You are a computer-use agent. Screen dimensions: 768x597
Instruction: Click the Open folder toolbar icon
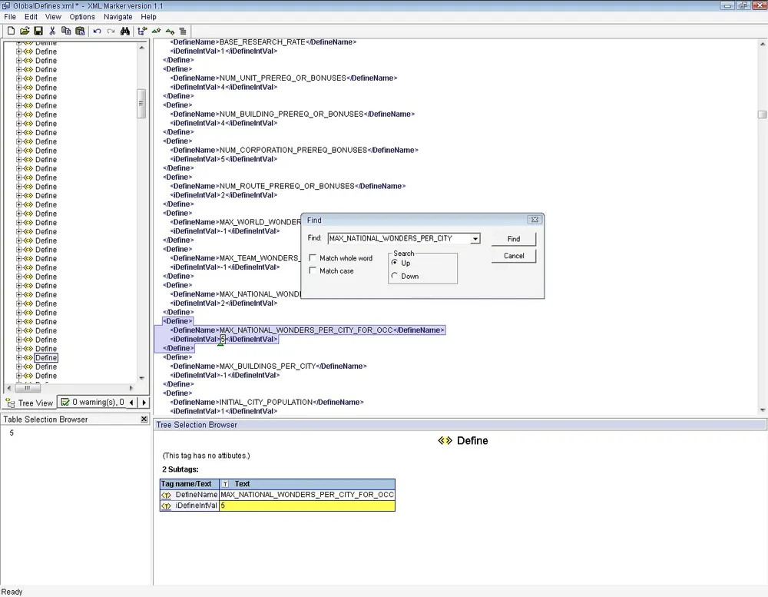[25, 31]
